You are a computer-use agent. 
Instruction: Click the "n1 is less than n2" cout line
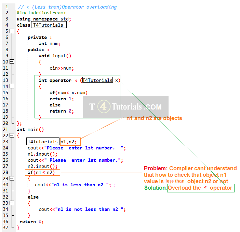tap(73, 185)
